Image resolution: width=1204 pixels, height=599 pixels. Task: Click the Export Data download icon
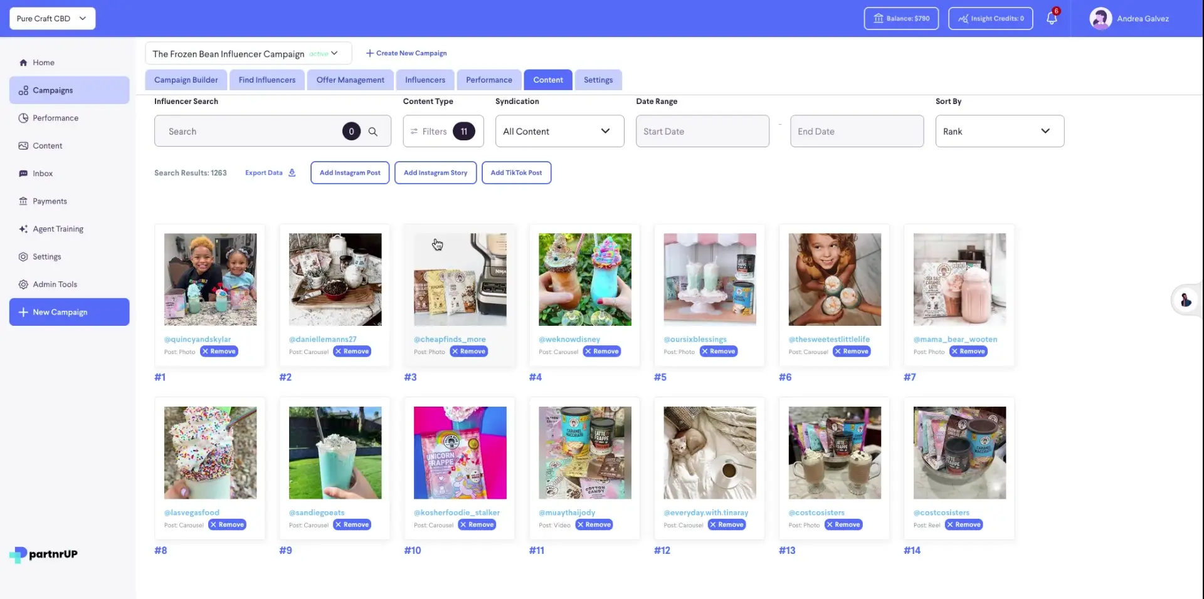pyautogui.click(x=292, y=172)
